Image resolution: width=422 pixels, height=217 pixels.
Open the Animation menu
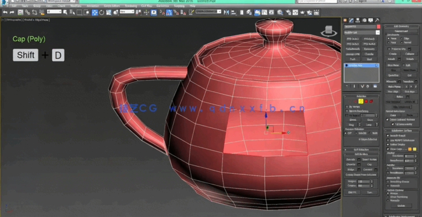[93, 6]
